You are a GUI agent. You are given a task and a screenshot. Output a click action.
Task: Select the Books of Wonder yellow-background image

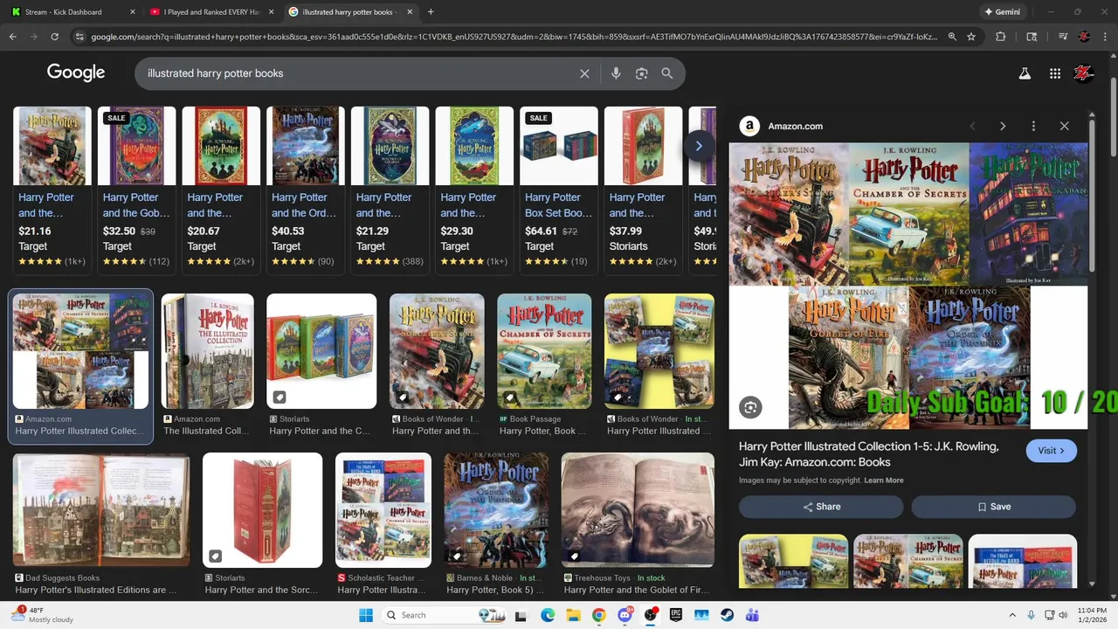659,365
